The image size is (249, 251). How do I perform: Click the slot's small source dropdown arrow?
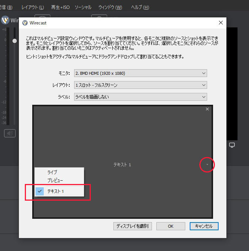point(207,165)
